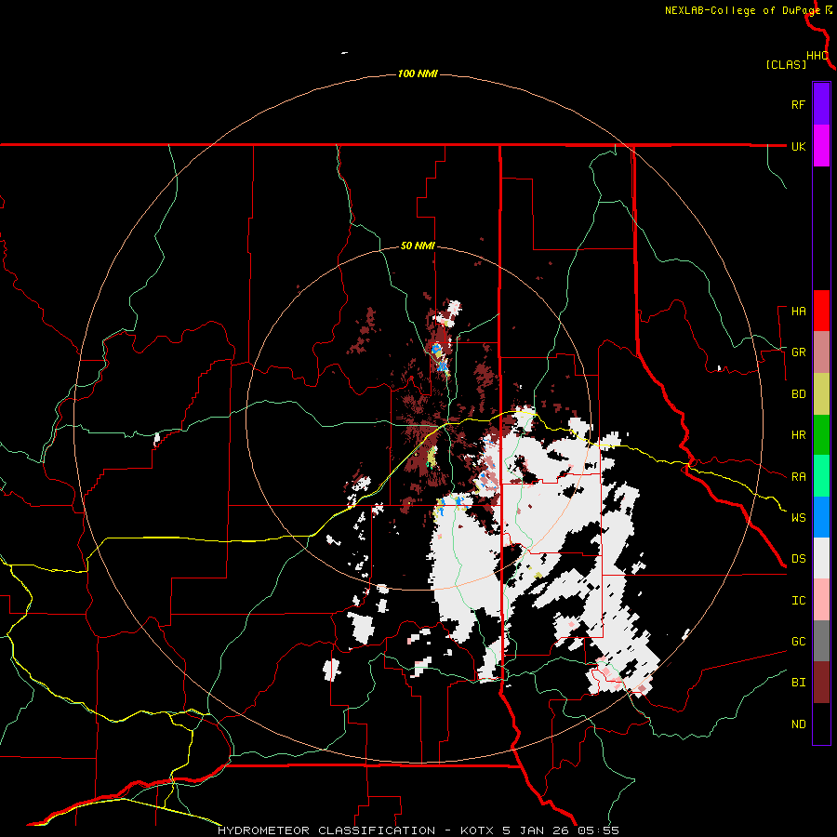Click the DS white legend swatch

pyautogui.click(x=821, y=558)
